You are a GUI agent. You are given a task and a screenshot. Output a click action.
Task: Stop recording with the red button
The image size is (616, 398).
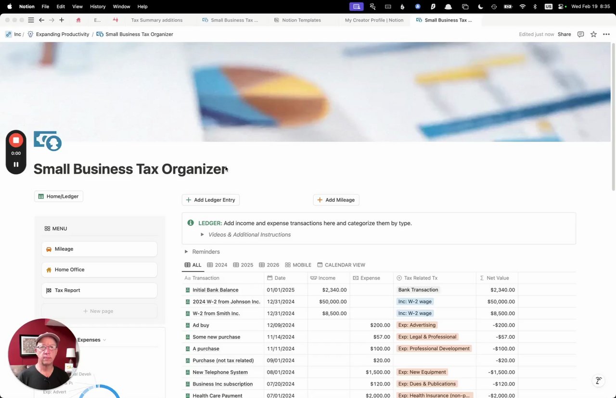click(x=16, y=140)
